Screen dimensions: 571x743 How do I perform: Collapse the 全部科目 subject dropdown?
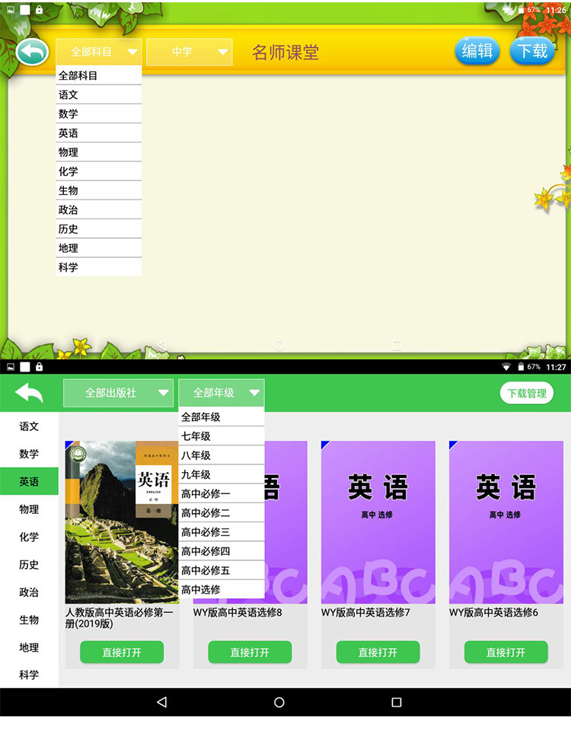coord(98,52)
